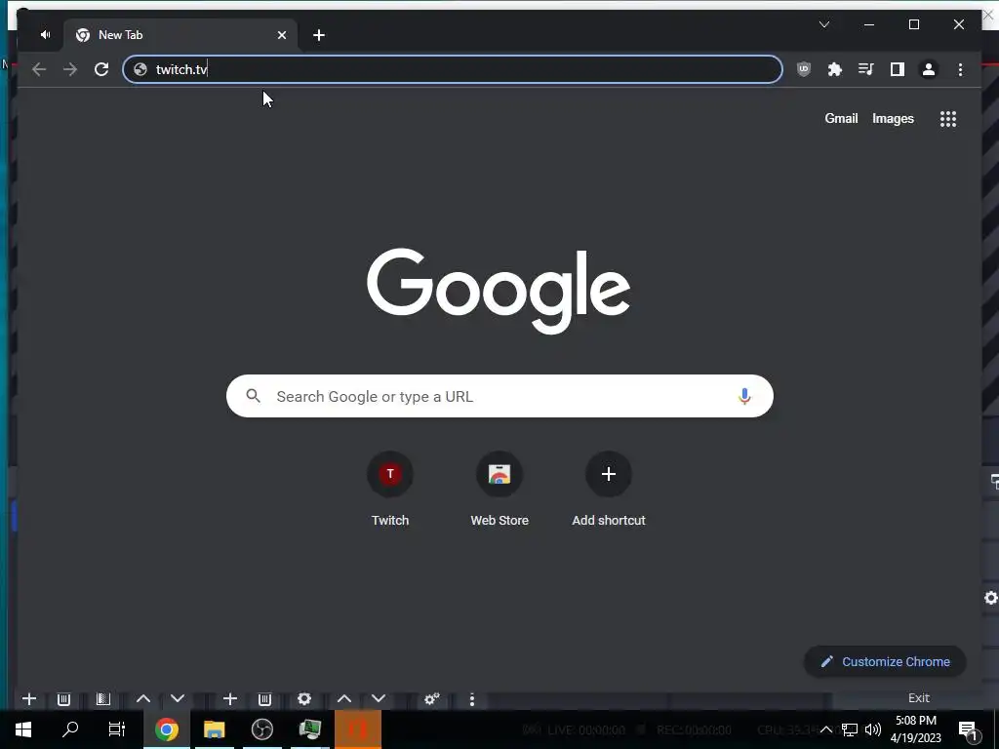Screen dimensions: 999x749
Task: Open a new Chrome tab
Action: tap(319, 35)
